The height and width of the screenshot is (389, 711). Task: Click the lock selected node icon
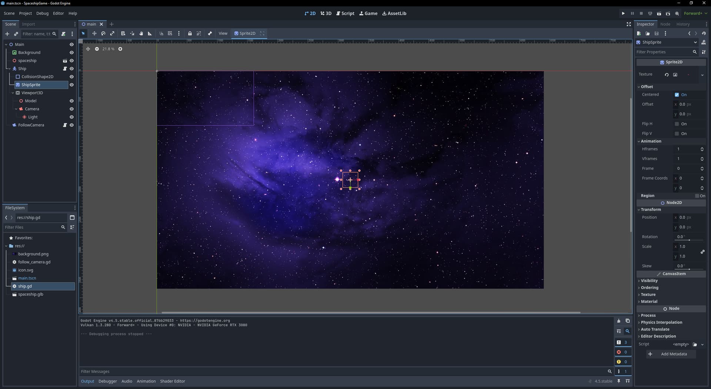pos(190,33)
